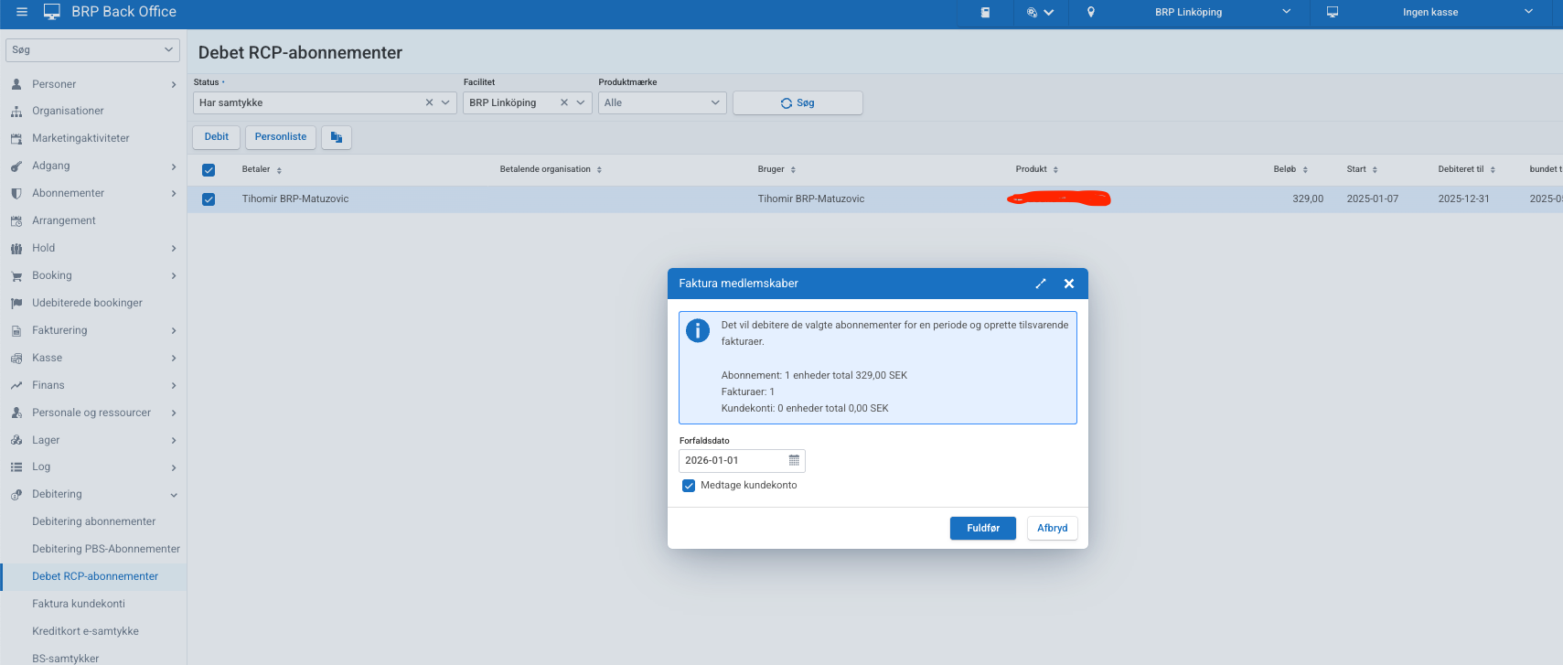This screenshot has width=1563, height=665.
Task: Click the refresh Søg button
Action: (798, 103)
